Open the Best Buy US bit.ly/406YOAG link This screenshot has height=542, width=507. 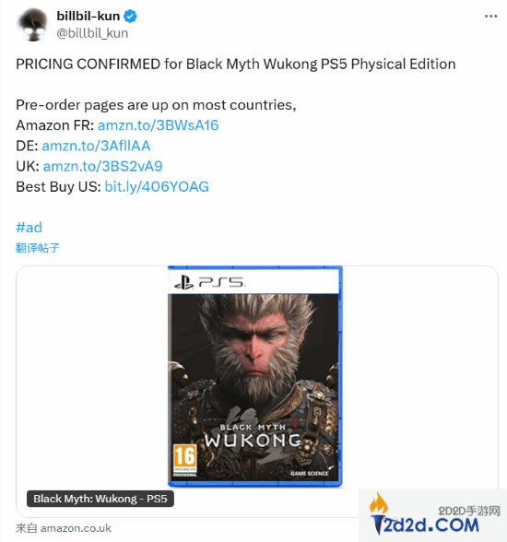(157, 186)
